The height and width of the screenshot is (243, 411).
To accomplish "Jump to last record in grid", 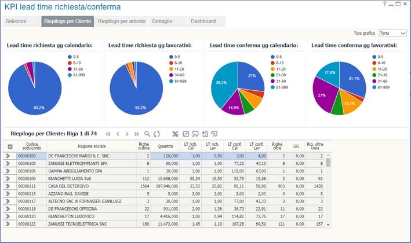I will (x=137, y=134).
